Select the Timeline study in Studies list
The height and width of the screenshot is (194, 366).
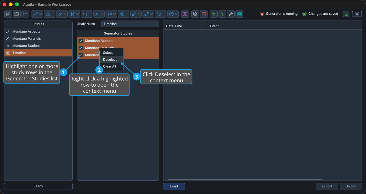pos(38,53)
